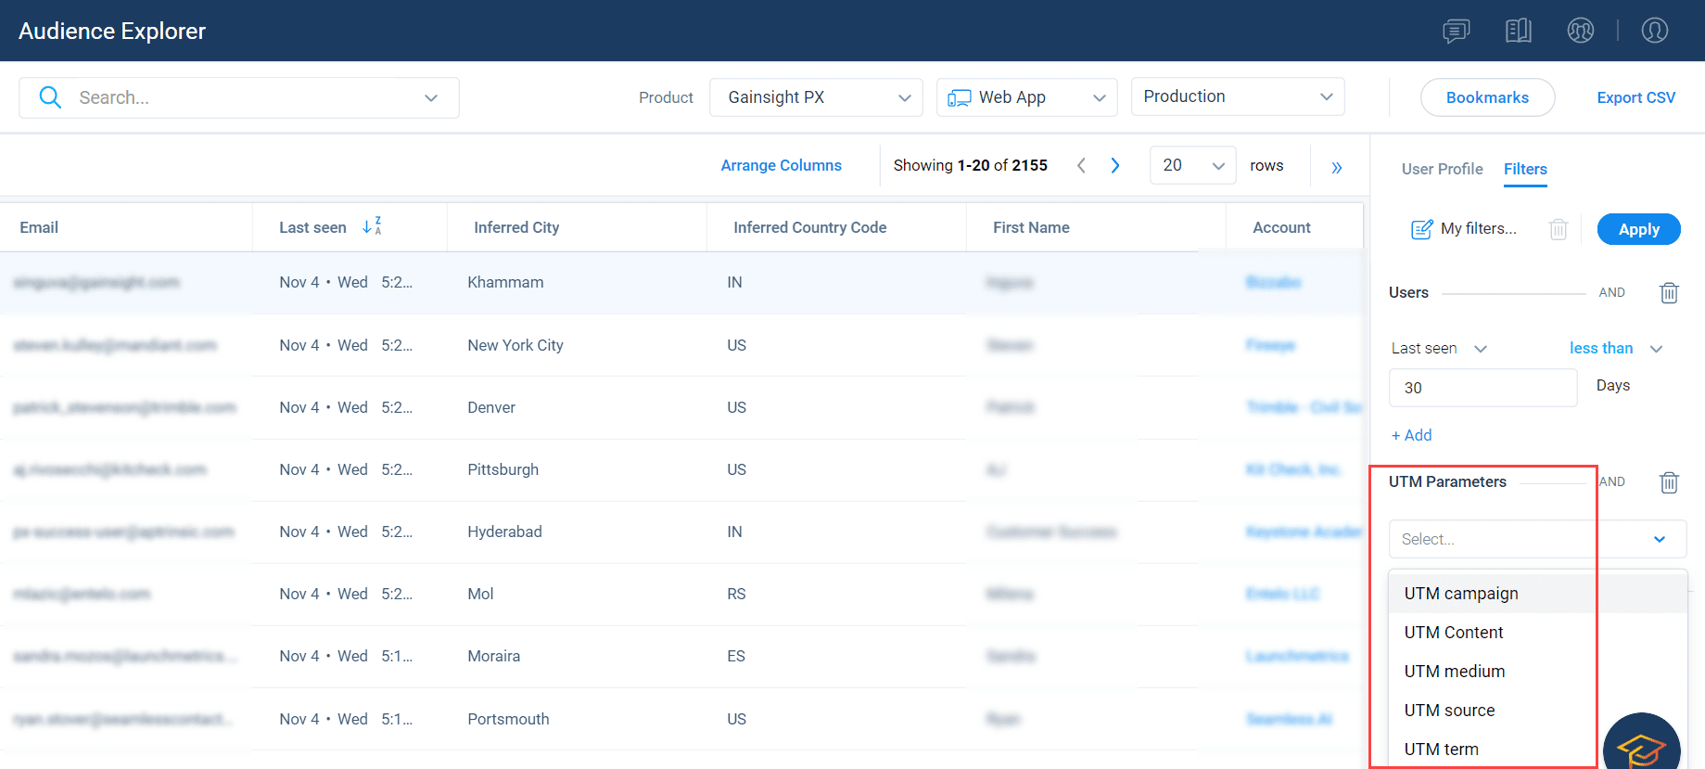The image size is (1705, 769).
Task: Select UTM medium from the list
Action: [x=1454, y=671]
